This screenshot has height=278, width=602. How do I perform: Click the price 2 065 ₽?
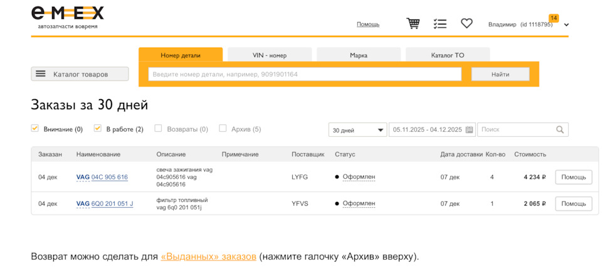pyautogui.click(x=535, y=203)
